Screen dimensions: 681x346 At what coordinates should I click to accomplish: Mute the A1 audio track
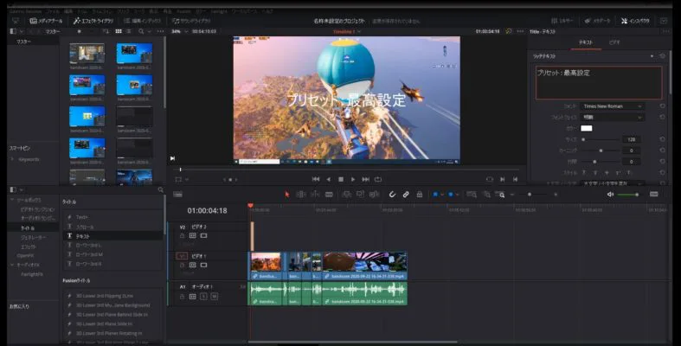coord(214,297)
